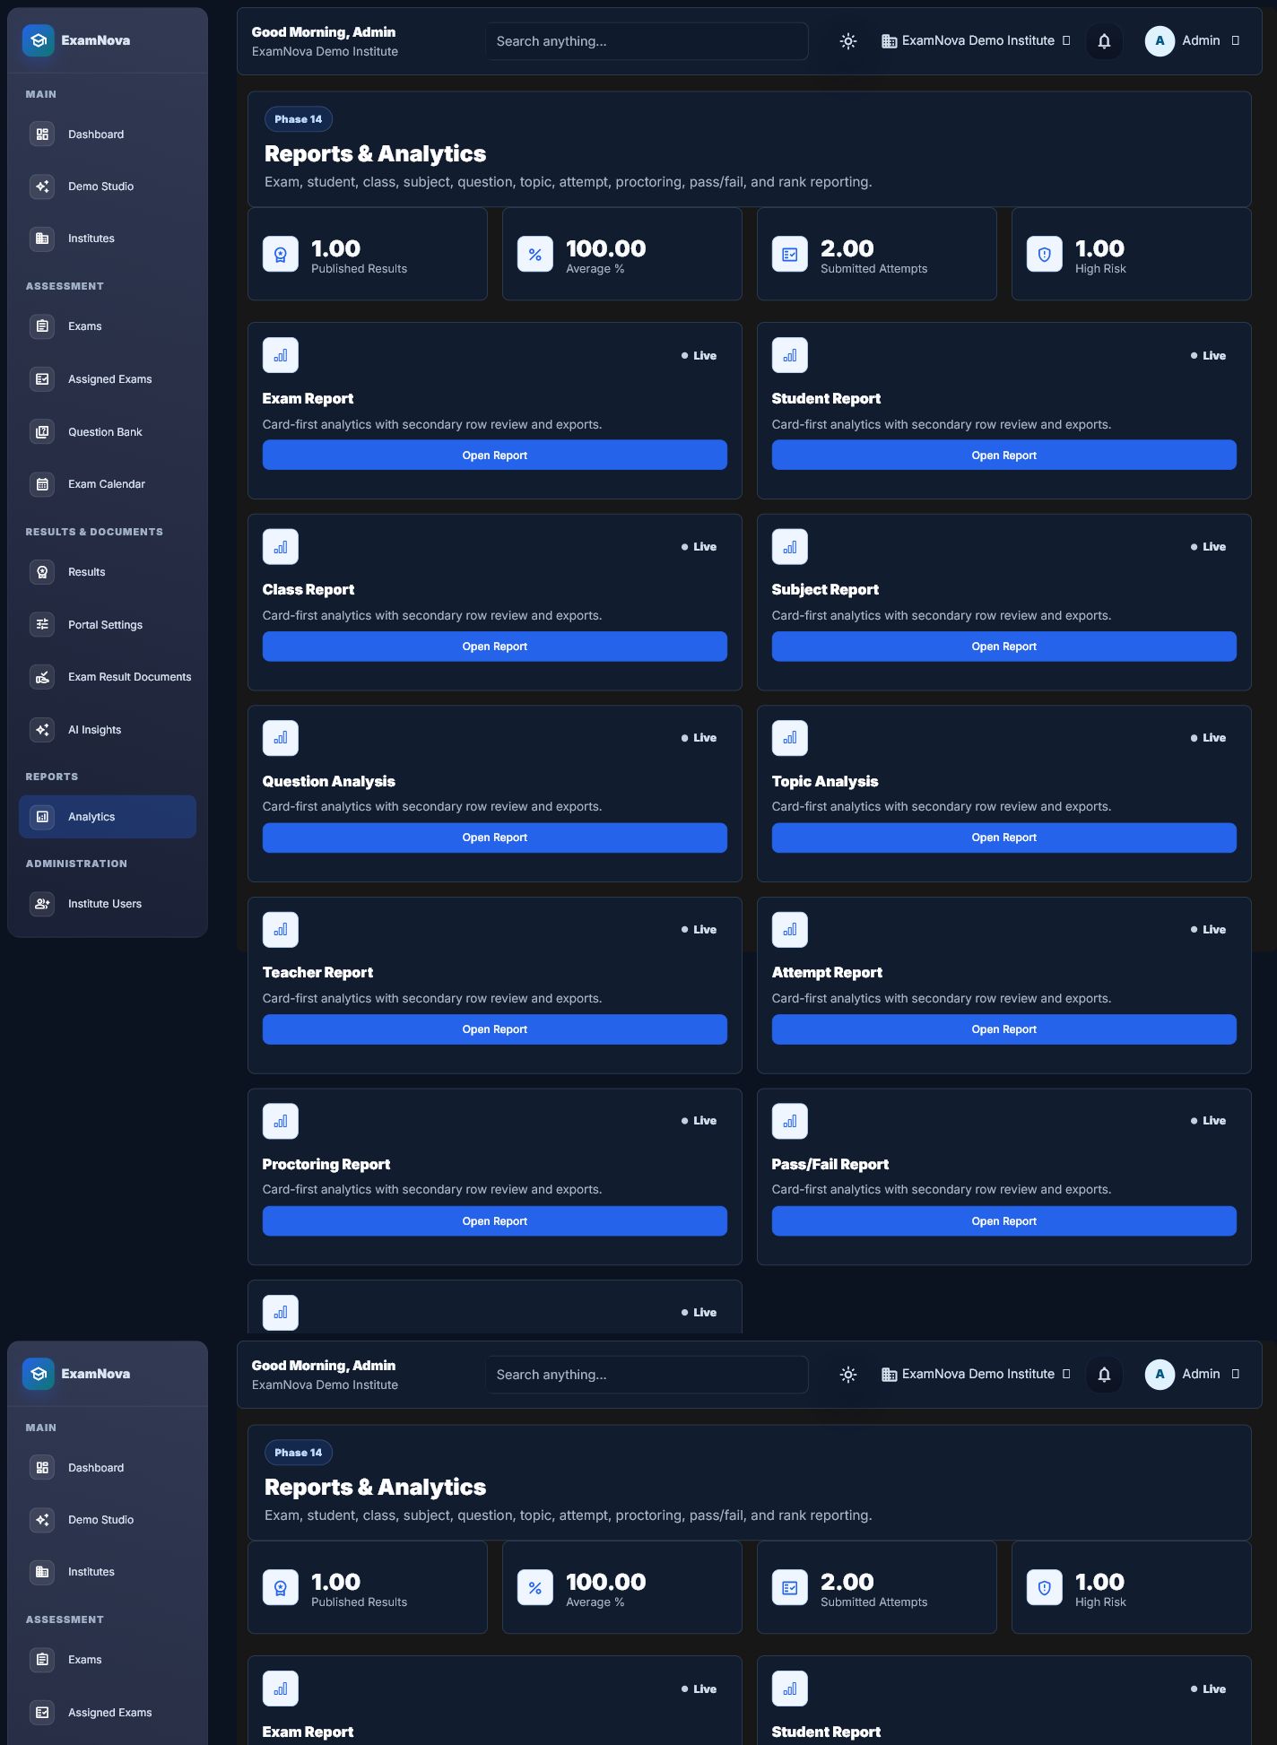Click the Class Report card chart icon
The width and height of the screenshot is (1277, 1745).
pos(281,547)
